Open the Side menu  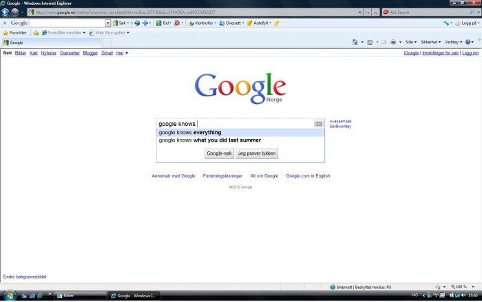pos(411,42)
